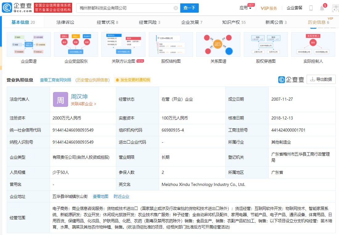Click the 查一下 search button

pyautogui.click(x=190, y=8)
